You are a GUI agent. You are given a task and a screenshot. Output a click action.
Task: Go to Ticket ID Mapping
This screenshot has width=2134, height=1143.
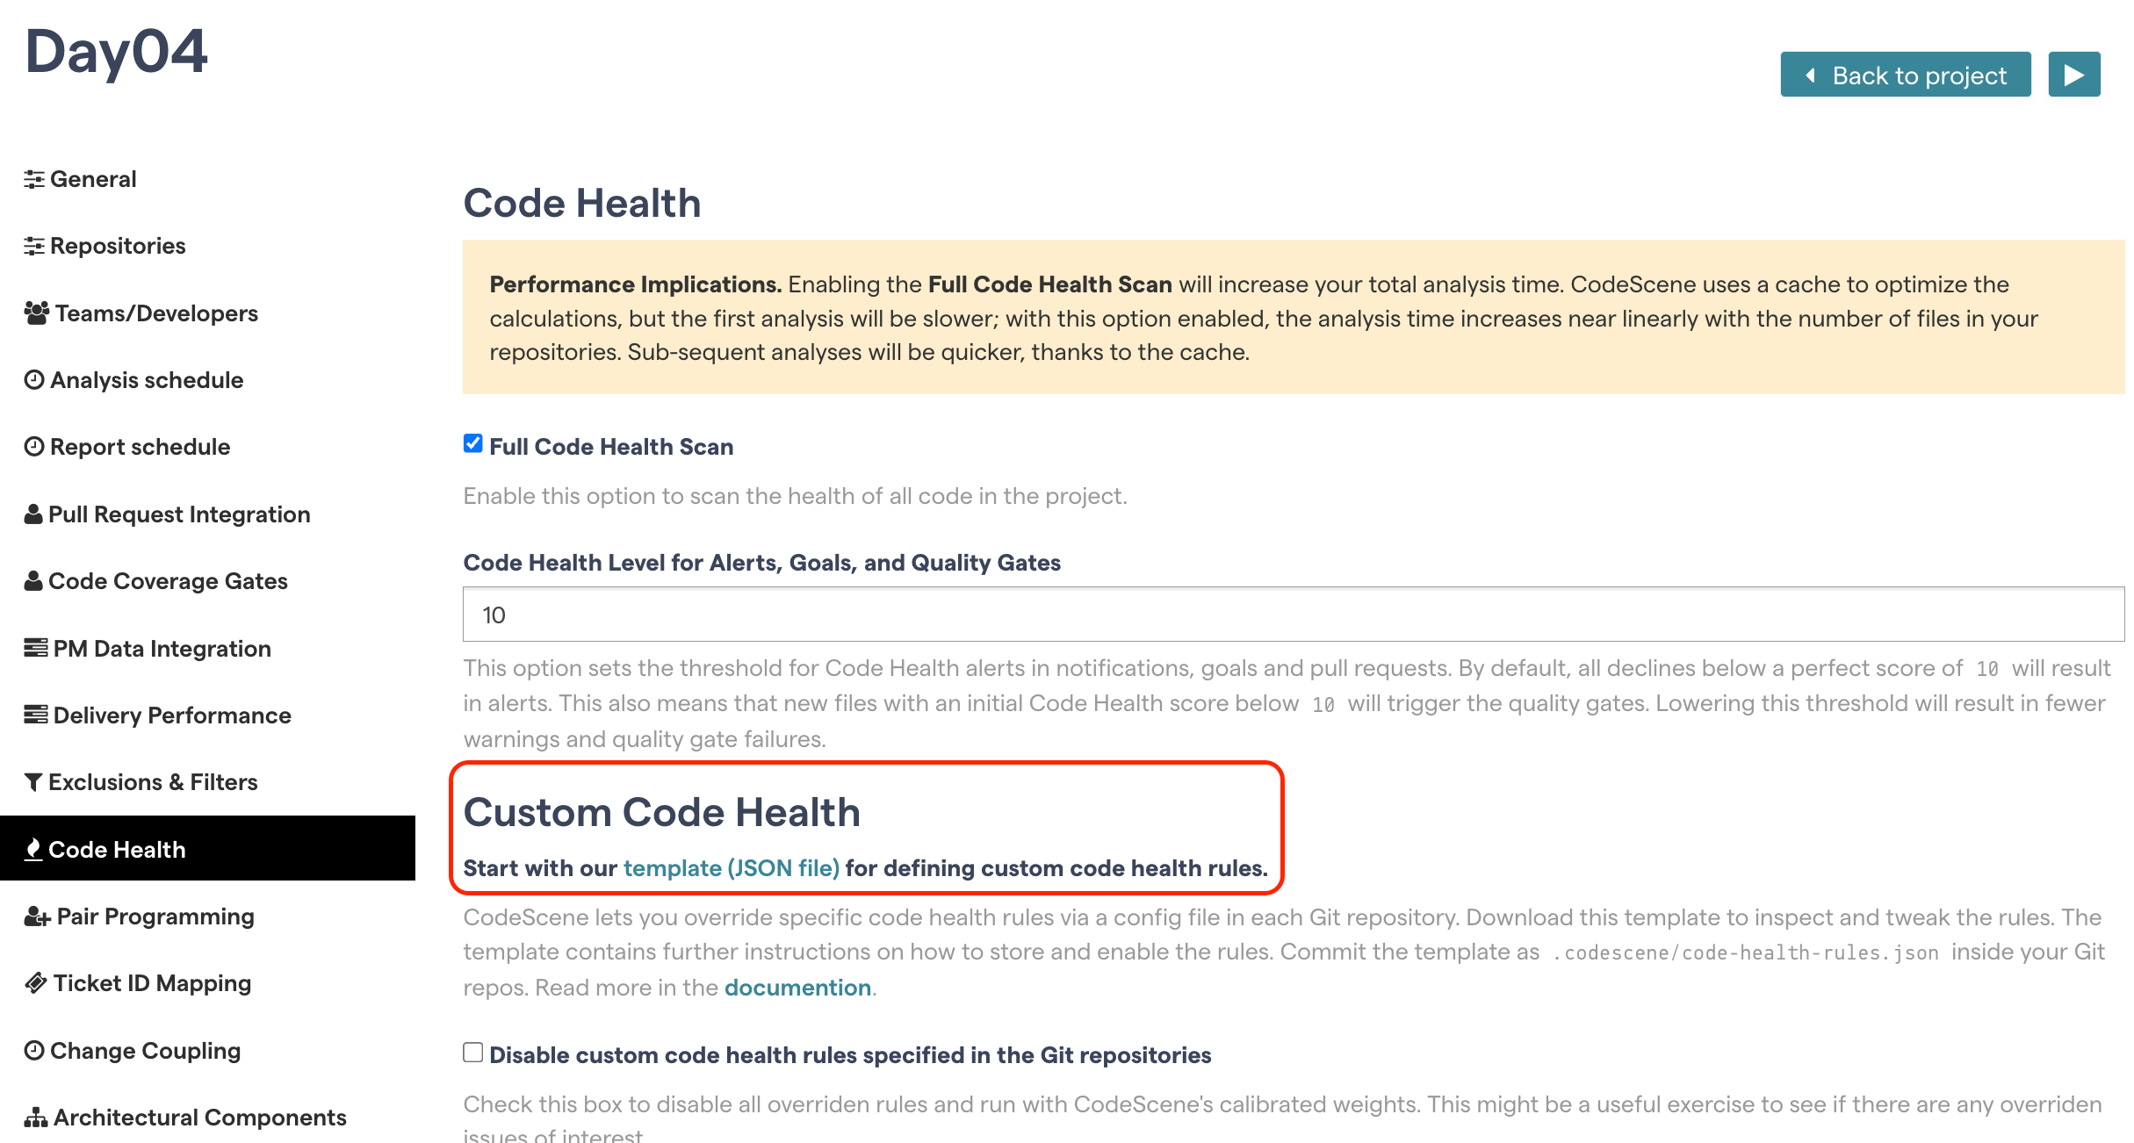point(152,983)
